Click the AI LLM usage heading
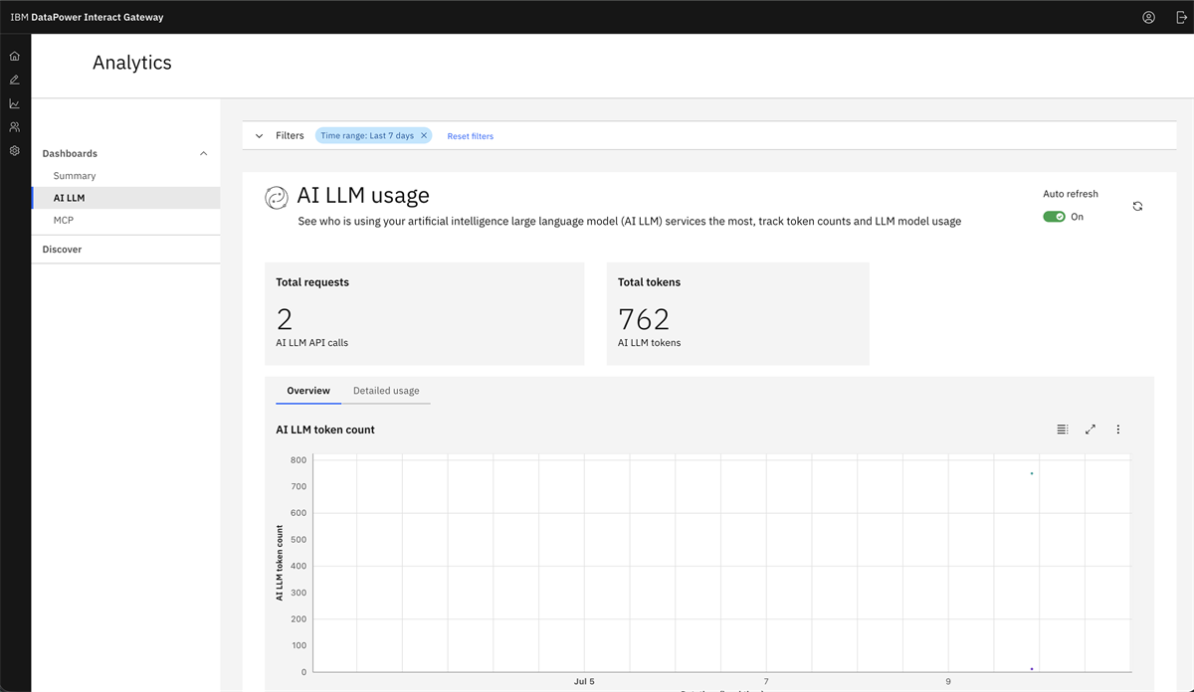1194x692 pixels. tap(363, 196)
